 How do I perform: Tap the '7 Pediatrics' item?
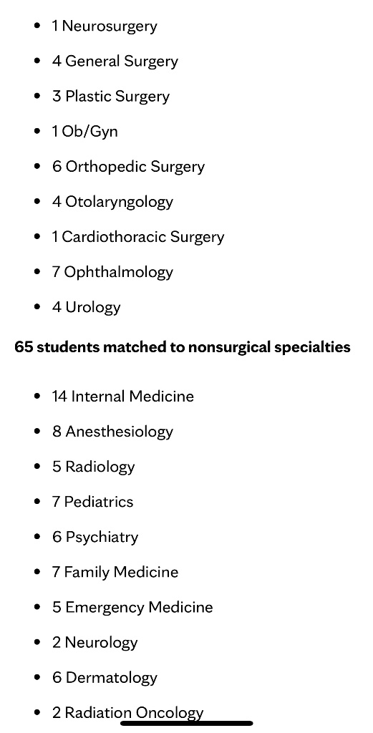[x=92, y=502]
